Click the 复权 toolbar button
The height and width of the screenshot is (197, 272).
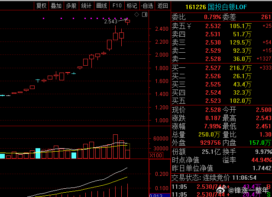[x=42, y=6]
